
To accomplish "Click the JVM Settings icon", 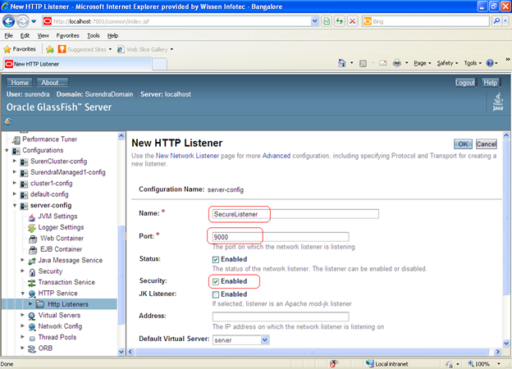I will (x=32, y=216).
